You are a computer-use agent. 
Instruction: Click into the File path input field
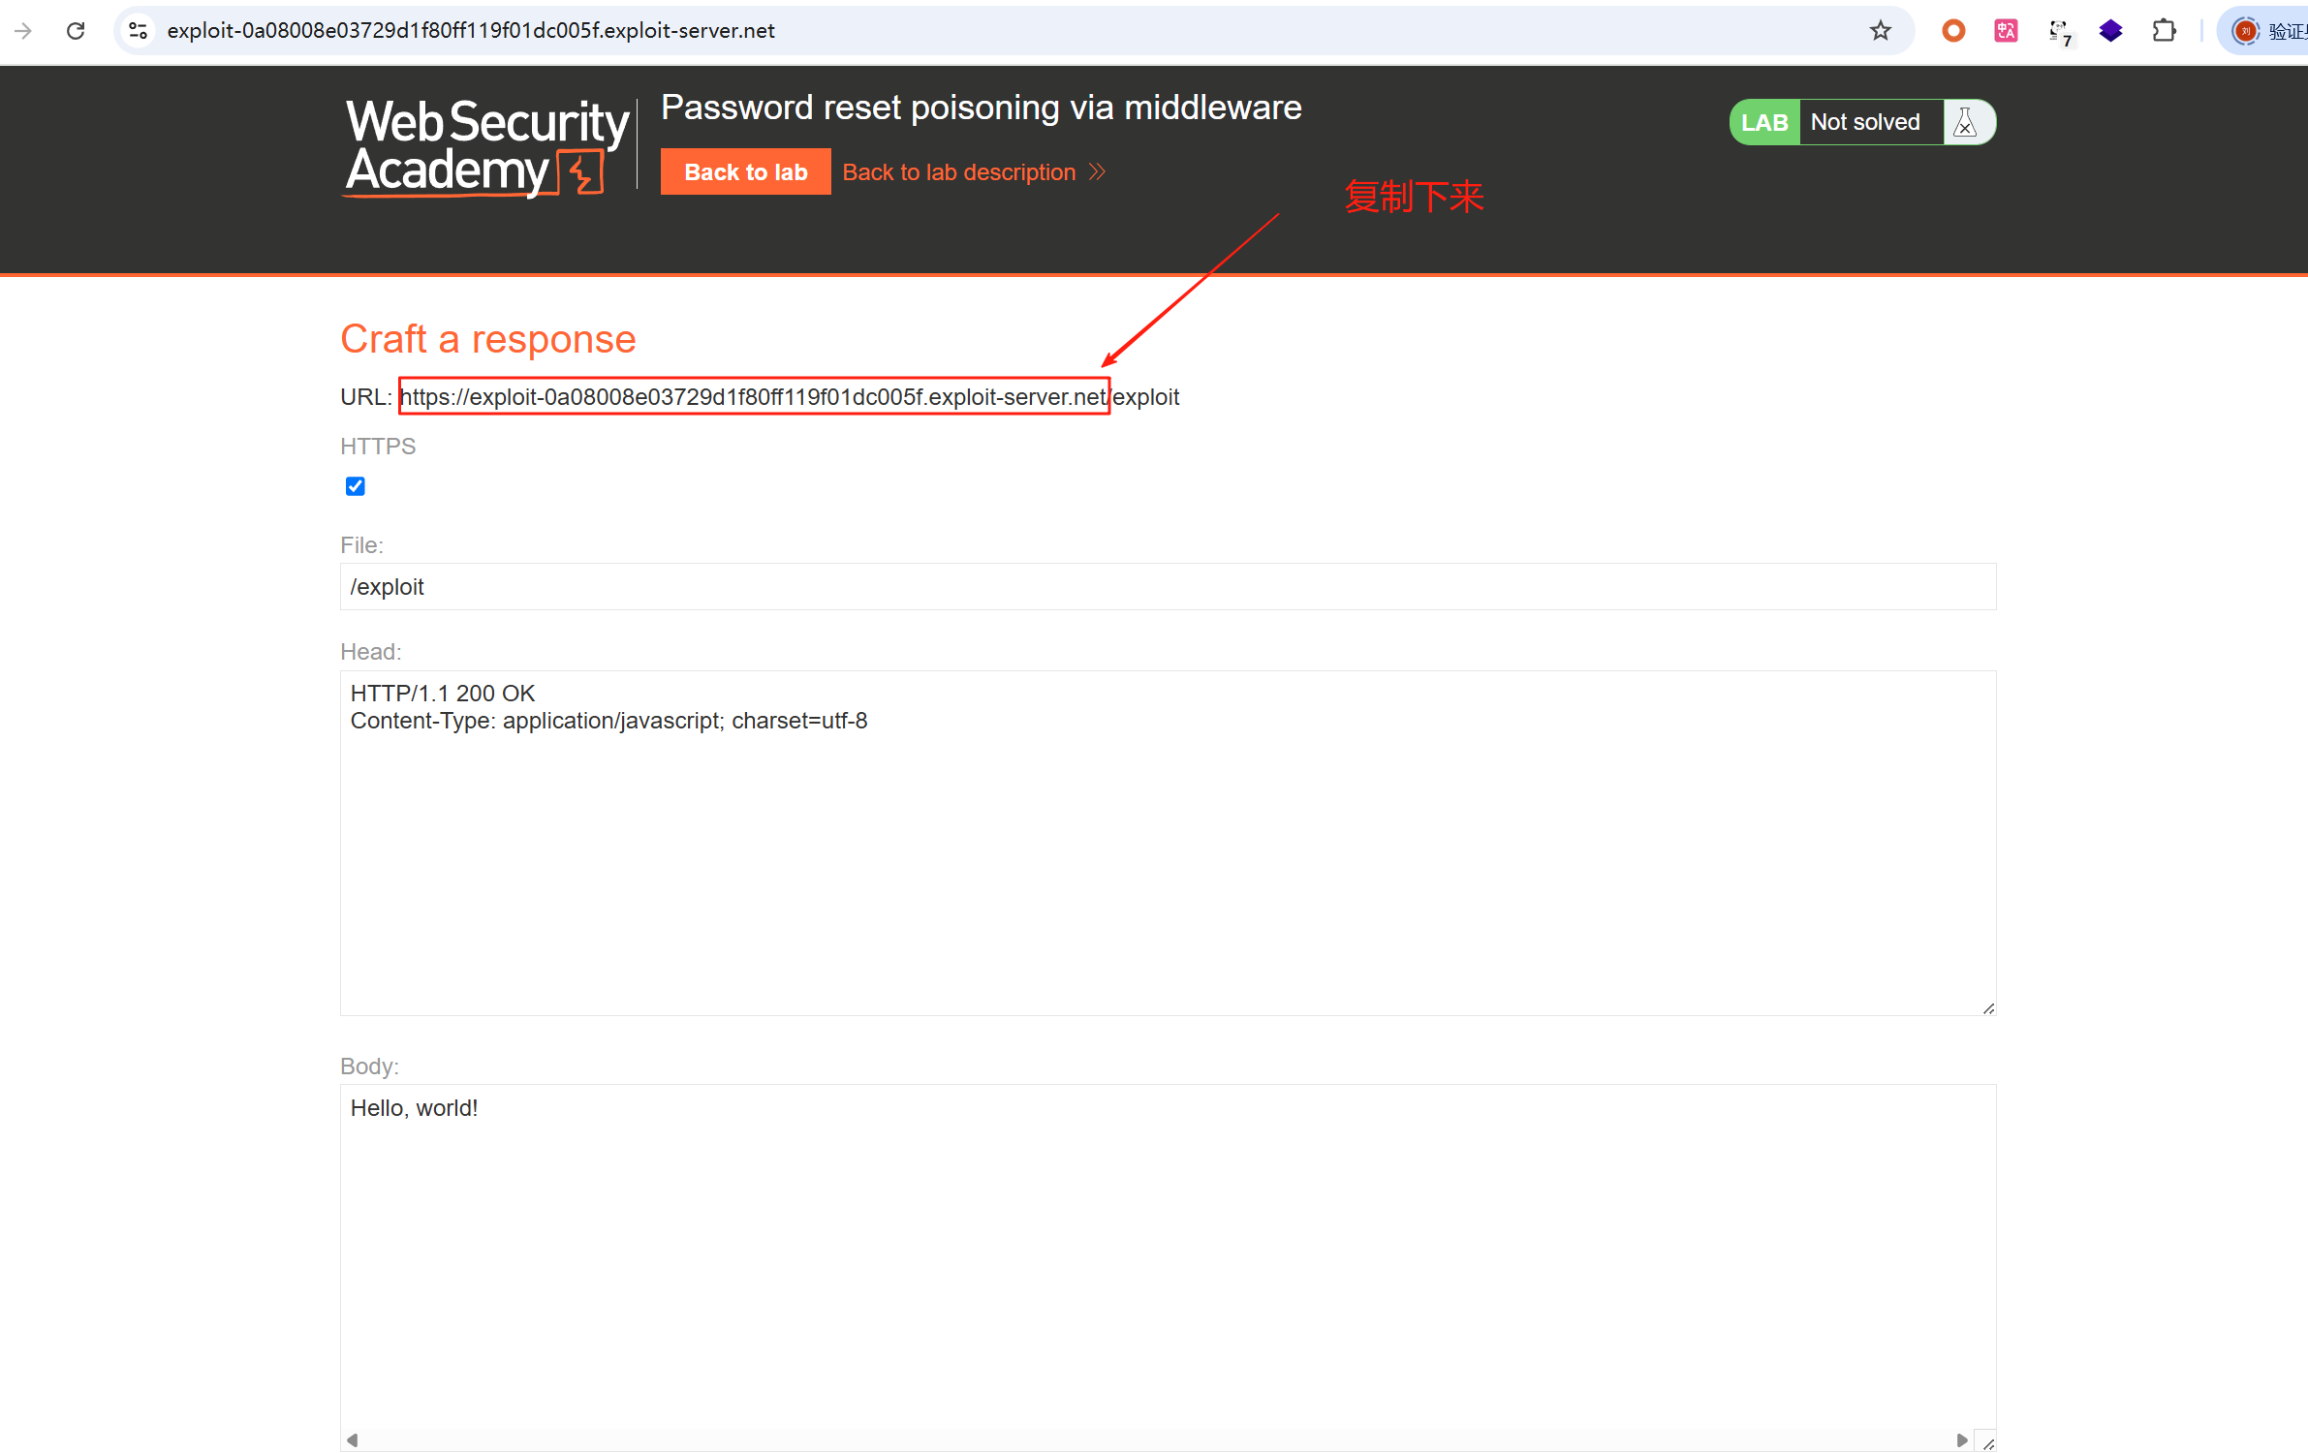[x=1168, y=587]
